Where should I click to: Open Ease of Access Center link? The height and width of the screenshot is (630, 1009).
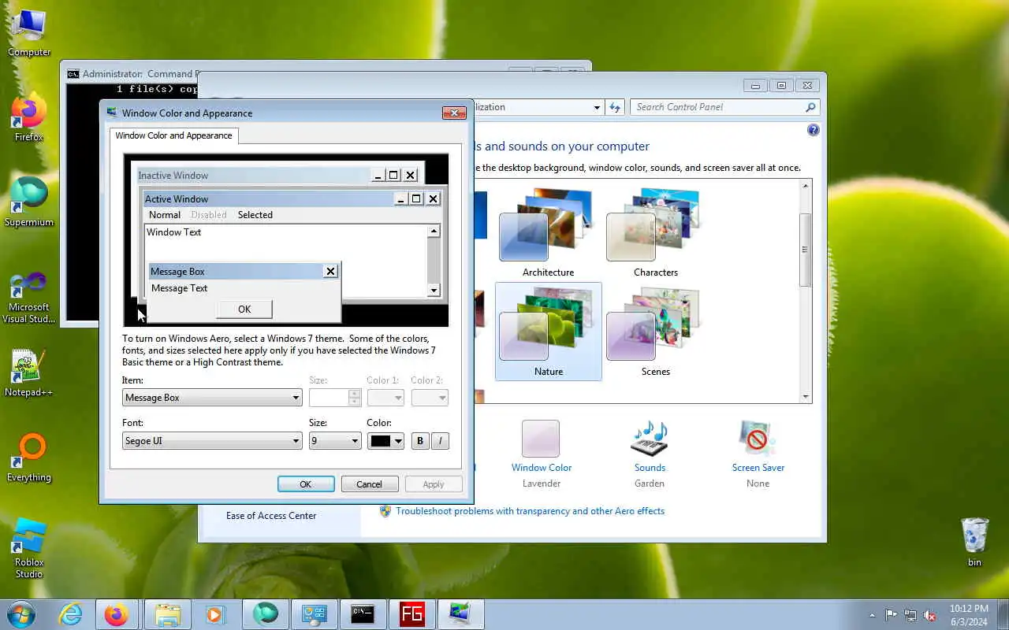(x=271, y=516)
